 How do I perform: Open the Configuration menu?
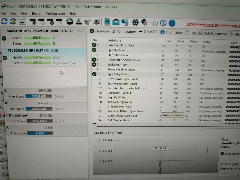pos(55,14)
